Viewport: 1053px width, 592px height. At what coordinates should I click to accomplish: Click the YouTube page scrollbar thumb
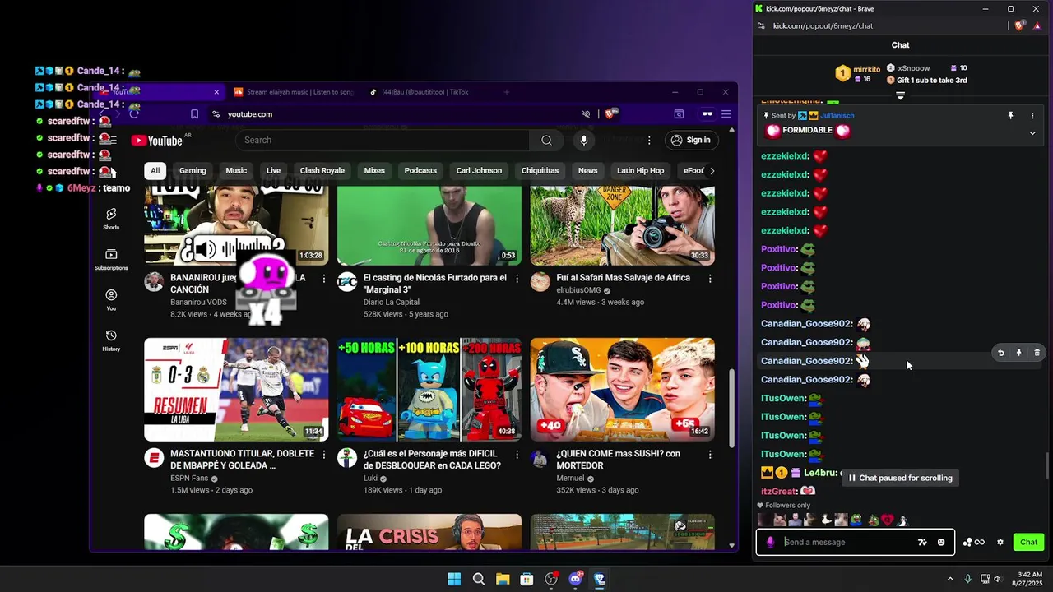731,409
